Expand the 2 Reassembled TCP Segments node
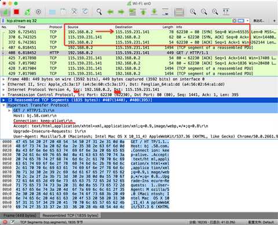Viewport: 278px width, 225px height. tap(3, 100)
